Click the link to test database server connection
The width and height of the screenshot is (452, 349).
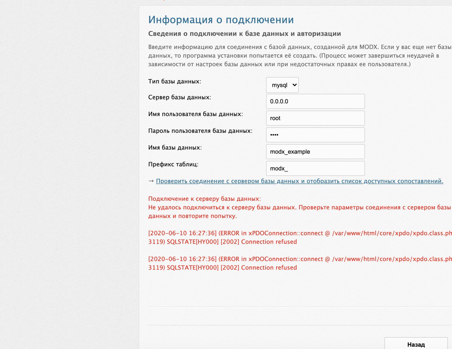[x=299, y=181]
